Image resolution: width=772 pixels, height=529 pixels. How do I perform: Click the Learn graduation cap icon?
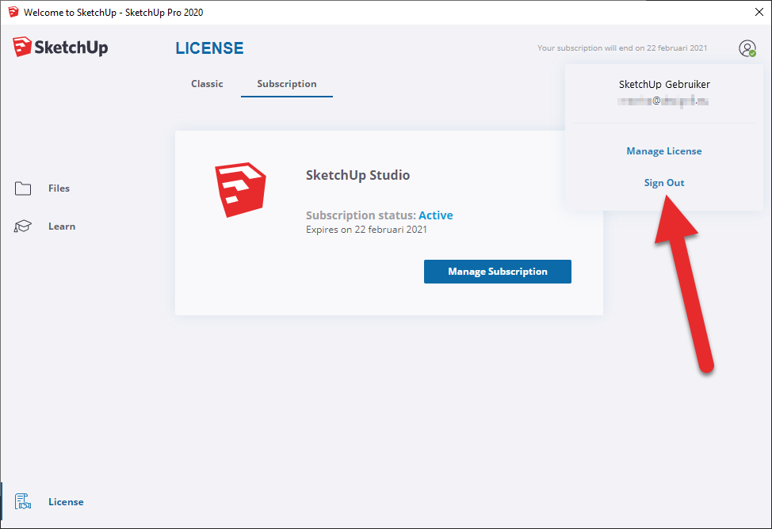(23, 226)
